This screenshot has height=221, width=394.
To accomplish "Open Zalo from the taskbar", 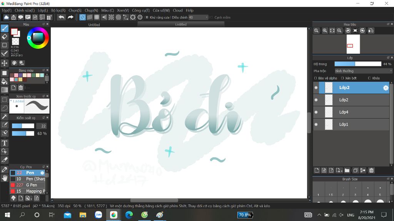I will 98,215.
